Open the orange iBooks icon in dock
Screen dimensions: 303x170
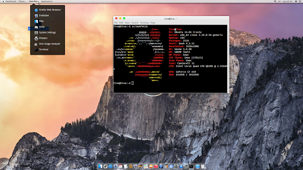151,166
